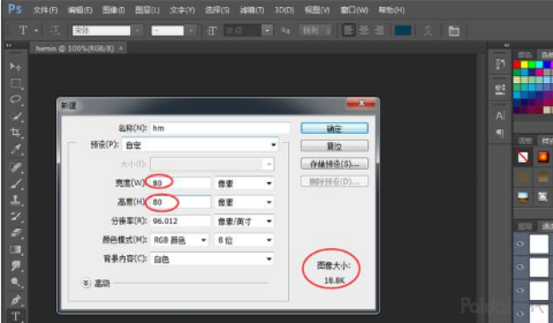Click the 分辨率 resolution field
Image resolution: width=553 pixels, height=323 pixels.
[x=180, y=221]
